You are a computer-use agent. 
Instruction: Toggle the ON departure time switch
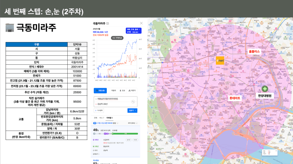pyautogui.click(x=95, y=123)
